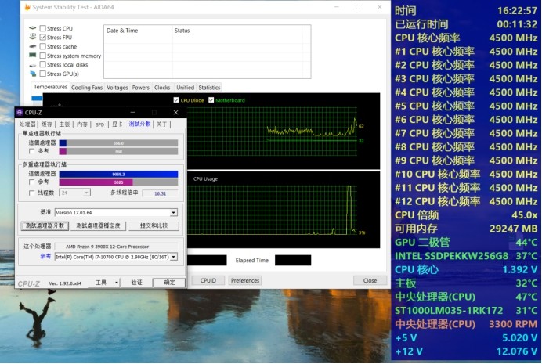This screenshot has height=364, width=542.
Task: Uncheck the Stress FPU checkbox
Action: [43, 37]
